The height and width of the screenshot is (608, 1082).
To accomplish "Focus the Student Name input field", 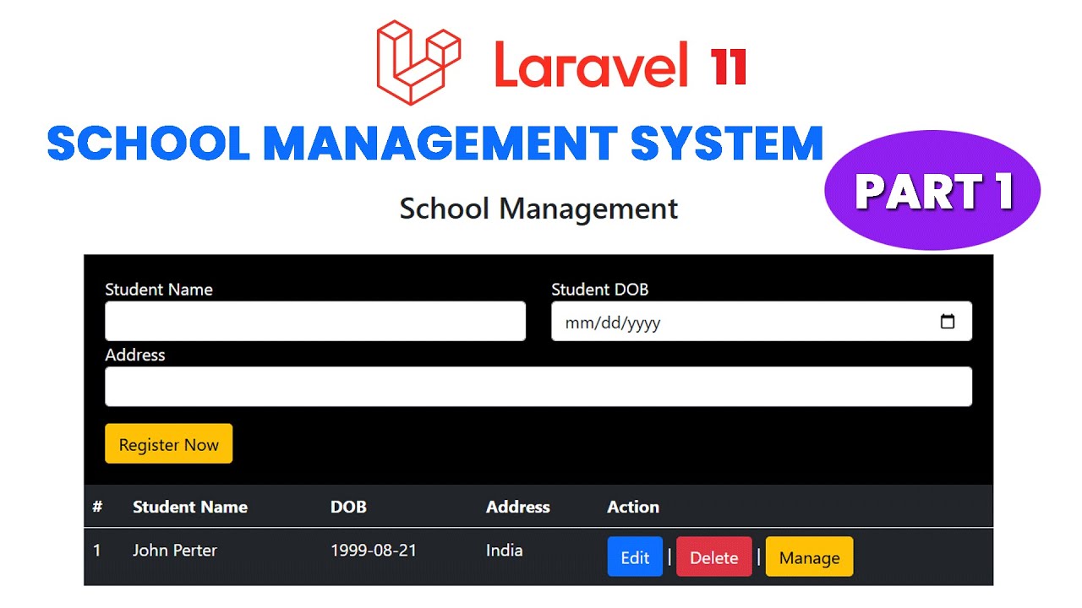I will pyautogui.click(x=315, y=322).
